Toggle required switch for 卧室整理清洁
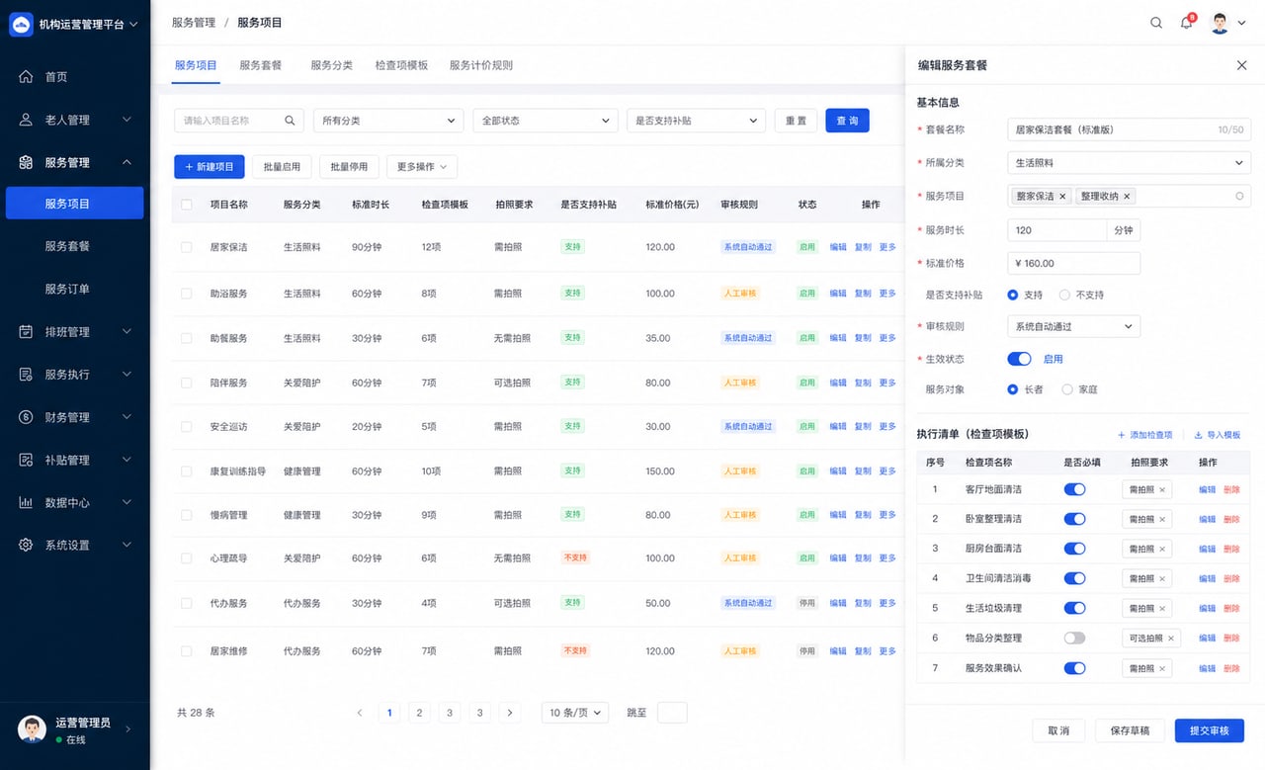The image size is (1265, 770). 1074,519
